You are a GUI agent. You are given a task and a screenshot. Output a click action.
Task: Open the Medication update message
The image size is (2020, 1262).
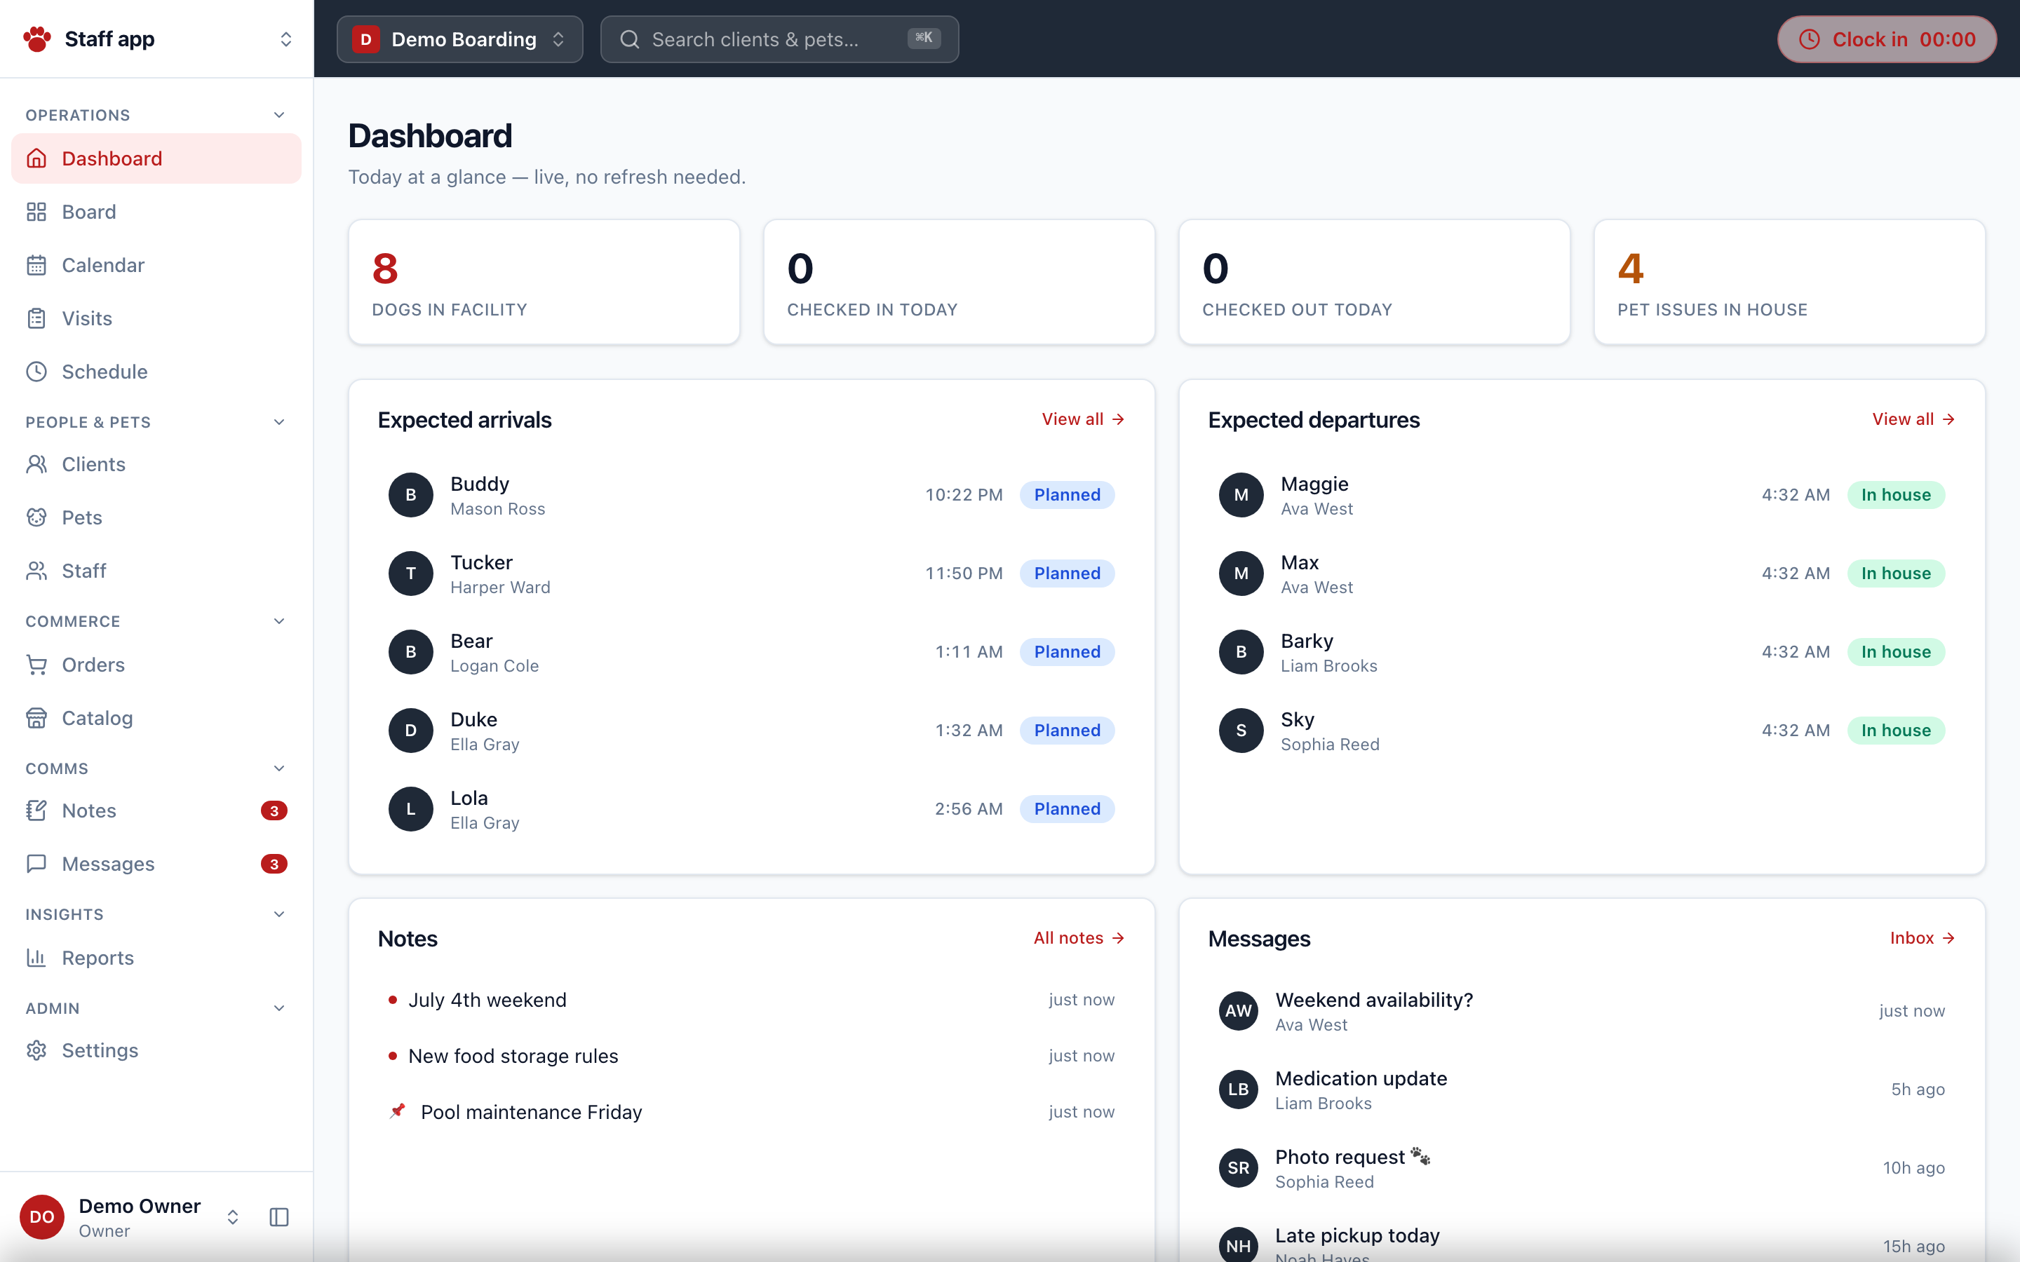click(x=1582, y=1090)
